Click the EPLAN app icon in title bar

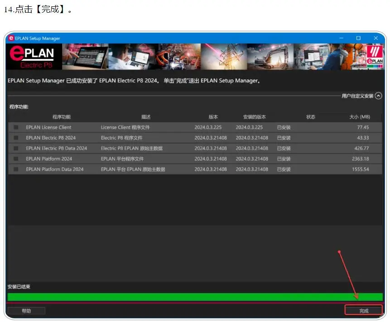(x=11, y=38)
